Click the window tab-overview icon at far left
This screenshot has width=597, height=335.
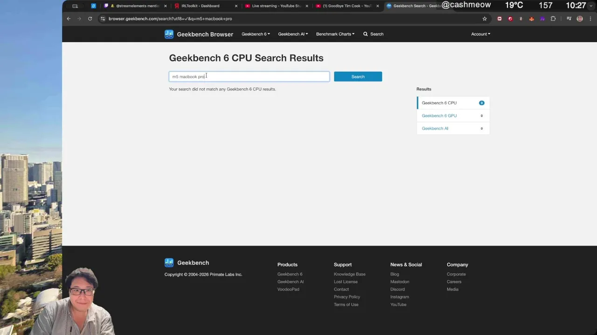pyautogui.click(x=75, y=6)
